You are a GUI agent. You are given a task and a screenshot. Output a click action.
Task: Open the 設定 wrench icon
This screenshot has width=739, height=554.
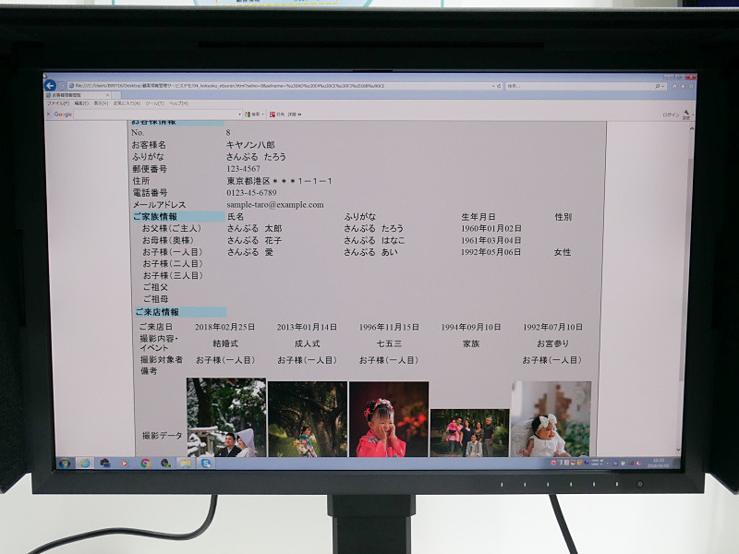(x=686, y=114)
